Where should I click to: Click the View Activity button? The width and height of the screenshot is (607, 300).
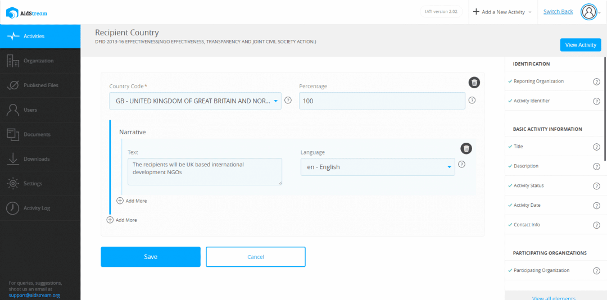tap(580, 45)
